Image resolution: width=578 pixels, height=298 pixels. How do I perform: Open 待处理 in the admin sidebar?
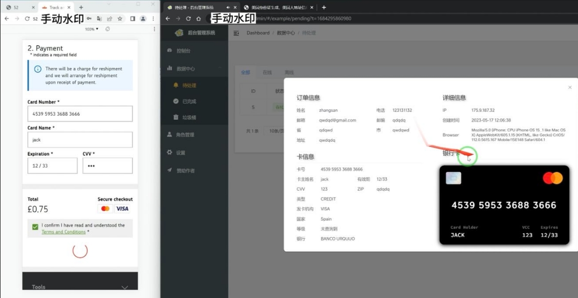(195, 85)
